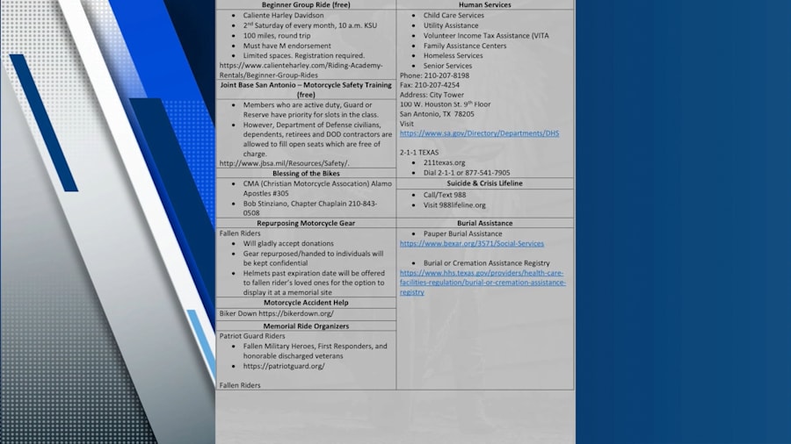Viewport: 791px width, 444px height.
Task: Click '2-1-1 TEXAS' label
Action: pos(419,153)
